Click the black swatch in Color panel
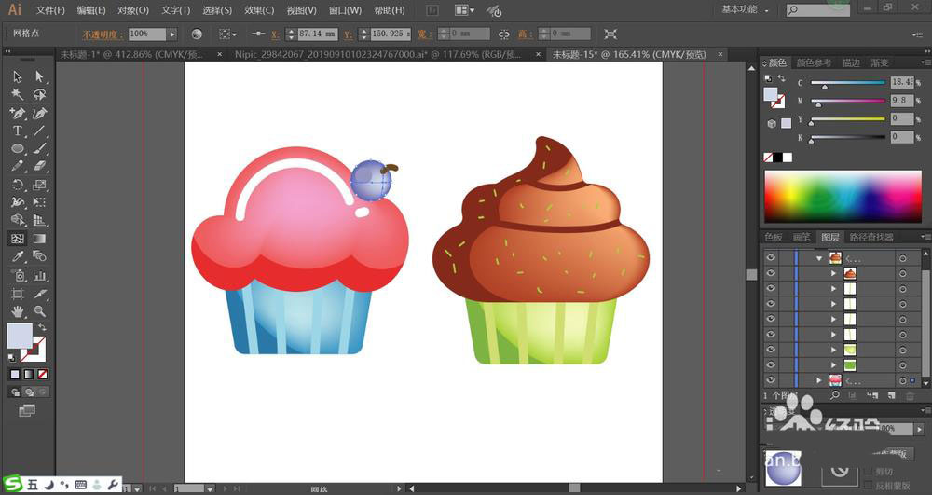The width and height of the screenshot is (932, 495). coord(778,158)
